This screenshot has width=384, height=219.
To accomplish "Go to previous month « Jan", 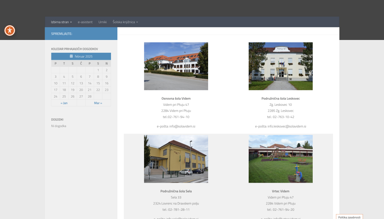I will point(64,103).
